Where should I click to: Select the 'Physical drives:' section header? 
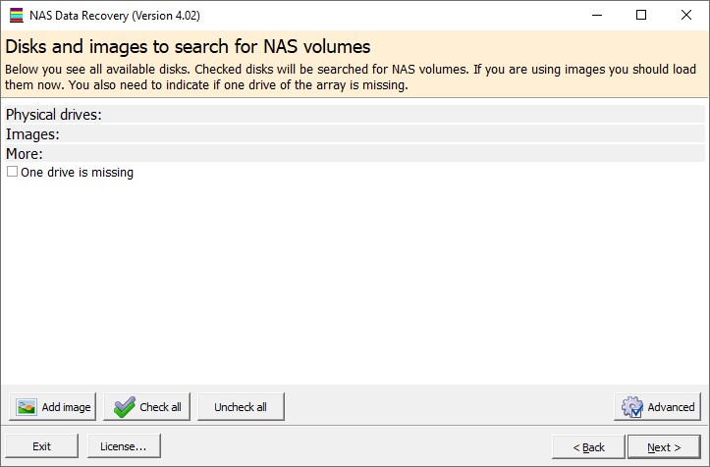pyautogui.click(x=54, y=115)
